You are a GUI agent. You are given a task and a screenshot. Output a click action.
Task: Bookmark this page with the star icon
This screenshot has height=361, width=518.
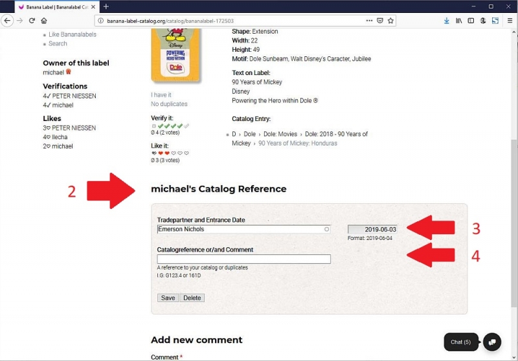tap(390, 21)
